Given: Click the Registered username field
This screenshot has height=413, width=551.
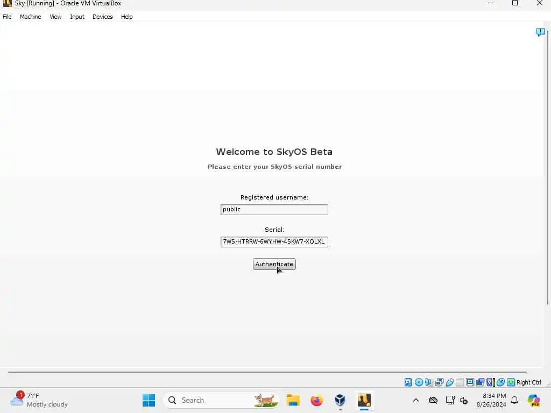Looking at the screenshot, I should tap(274, 210).
